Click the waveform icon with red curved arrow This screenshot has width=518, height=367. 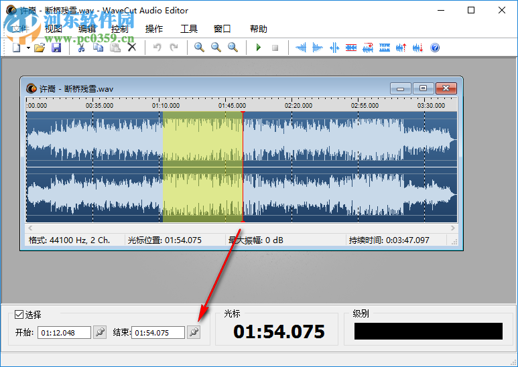point(368,48)
